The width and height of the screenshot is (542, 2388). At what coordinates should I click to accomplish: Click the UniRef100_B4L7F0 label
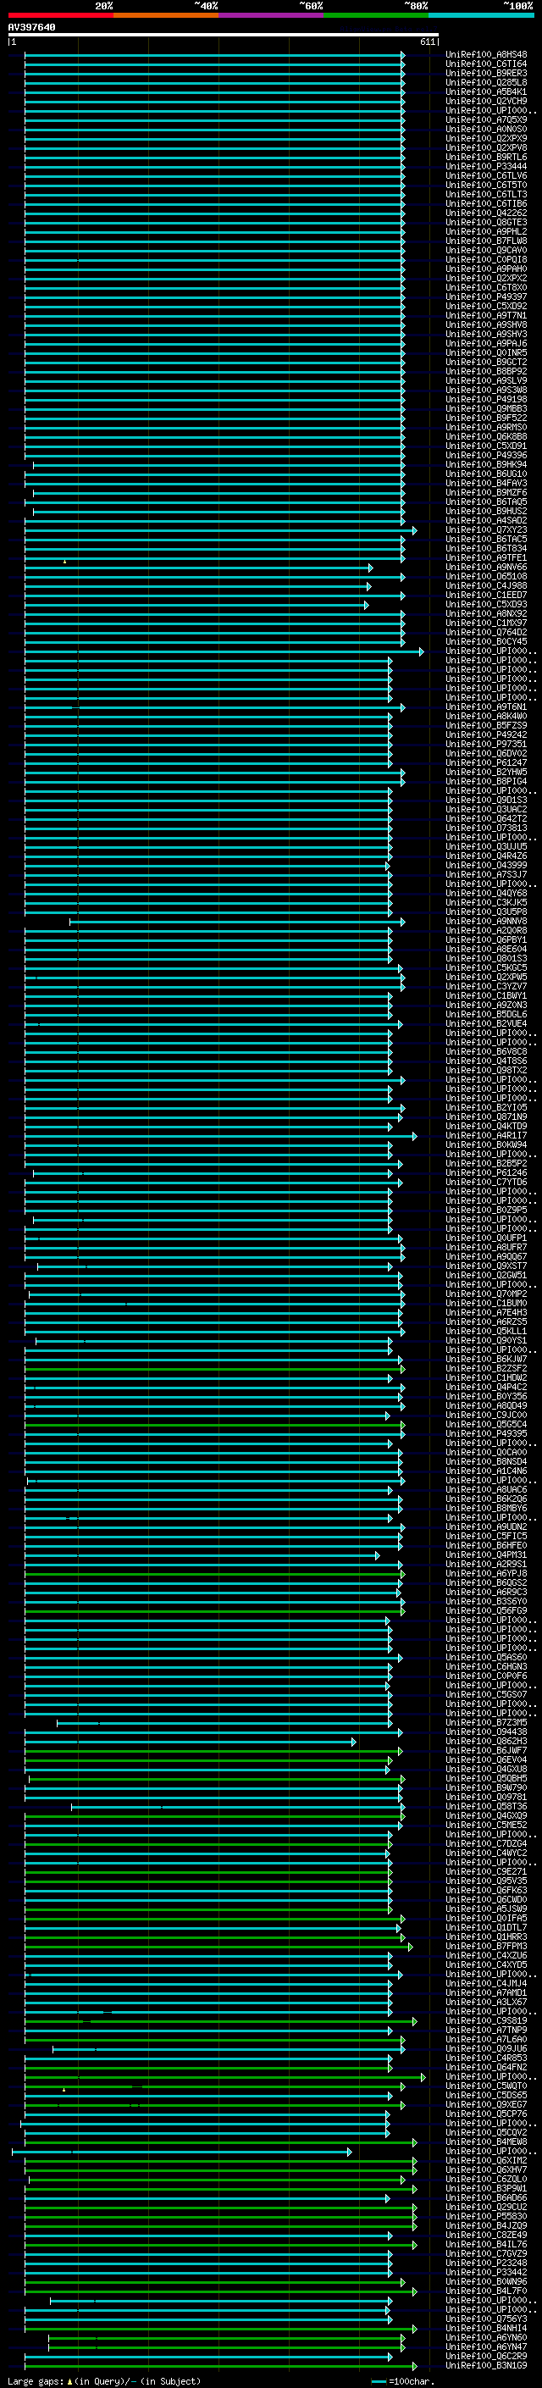(x=486, y=2291)
